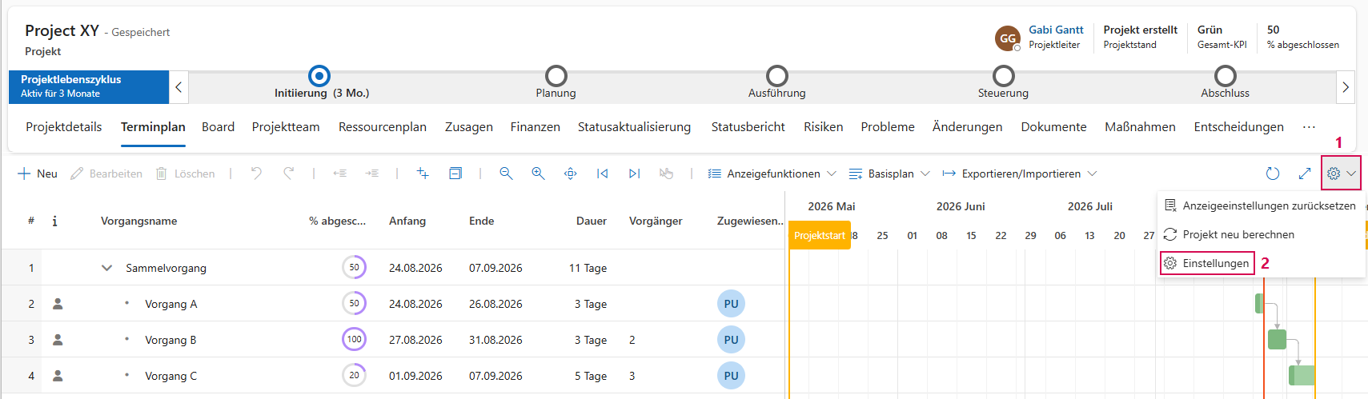Screen dimensions: 1368x399
Task: Click the 50 percent ring of Sammelvorgang
Action: 354,268
